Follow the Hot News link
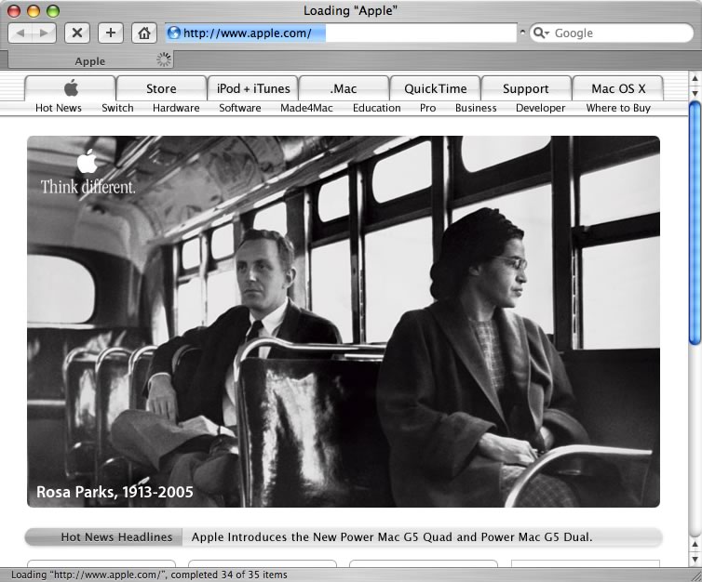This screenshot has height=582, width=702. click(59, 108)
